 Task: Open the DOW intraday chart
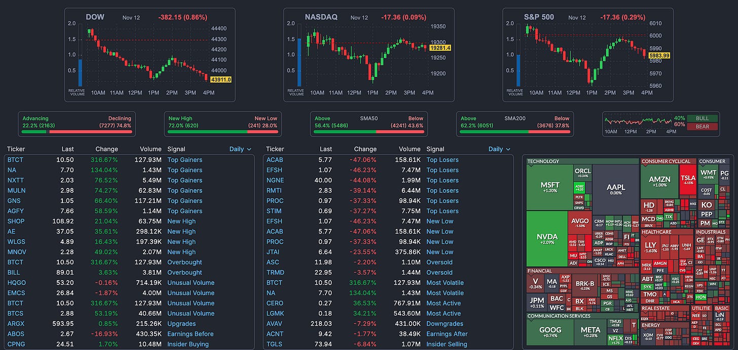pyautogui.click(x=150, y=55)
